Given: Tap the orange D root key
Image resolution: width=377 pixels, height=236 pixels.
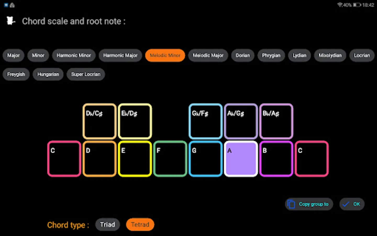Looking at the screenshot, I should coord(99,159).
